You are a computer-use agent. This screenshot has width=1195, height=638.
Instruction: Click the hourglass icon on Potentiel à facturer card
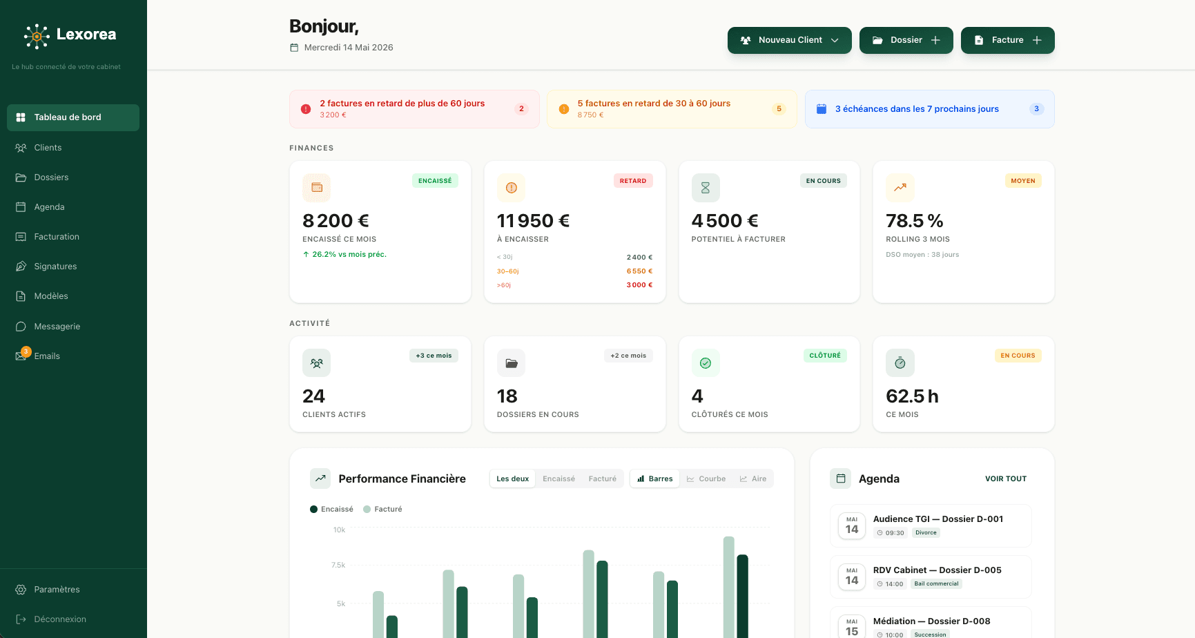(706, 188)
